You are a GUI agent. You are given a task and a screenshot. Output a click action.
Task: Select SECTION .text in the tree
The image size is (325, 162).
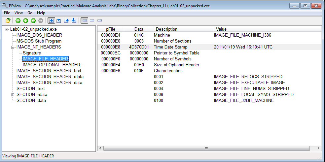31,89
